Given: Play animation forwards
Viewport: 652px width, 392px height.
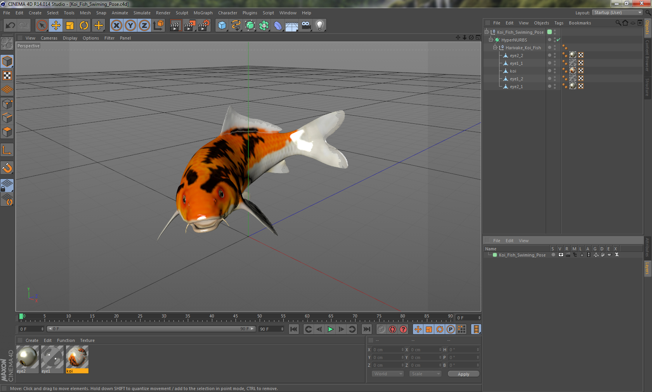Looking at the screenshot, I should tap(330, 329).
